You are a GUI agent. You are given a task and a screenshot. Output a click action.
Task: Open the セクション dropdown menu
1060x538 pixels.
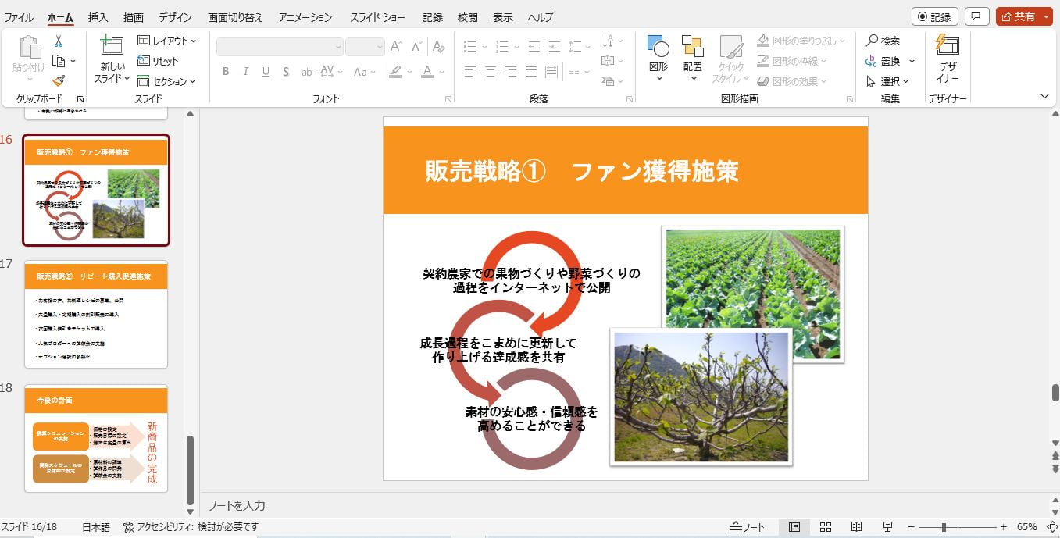pyautogui.click(x=166, y=81)
